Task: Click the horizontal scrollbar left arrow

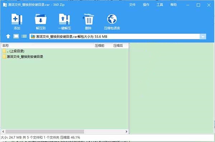Action: click(x=3, y=132)
